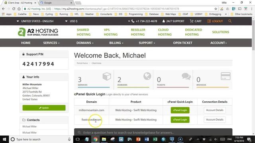Screen dimensions: 255x143
Task: Open the shopping CART icon link
Action: 196,21
